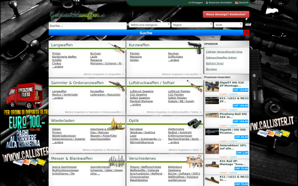The height and width of the screenshot is (186, 298).
Task: Click the CHF 69,00 price tag
Action: tap(241, 137)
